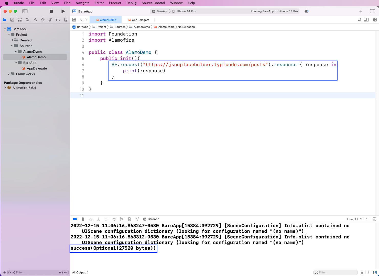
Task: Select the AlamoDemo swift file
Action: click(35, 57)
